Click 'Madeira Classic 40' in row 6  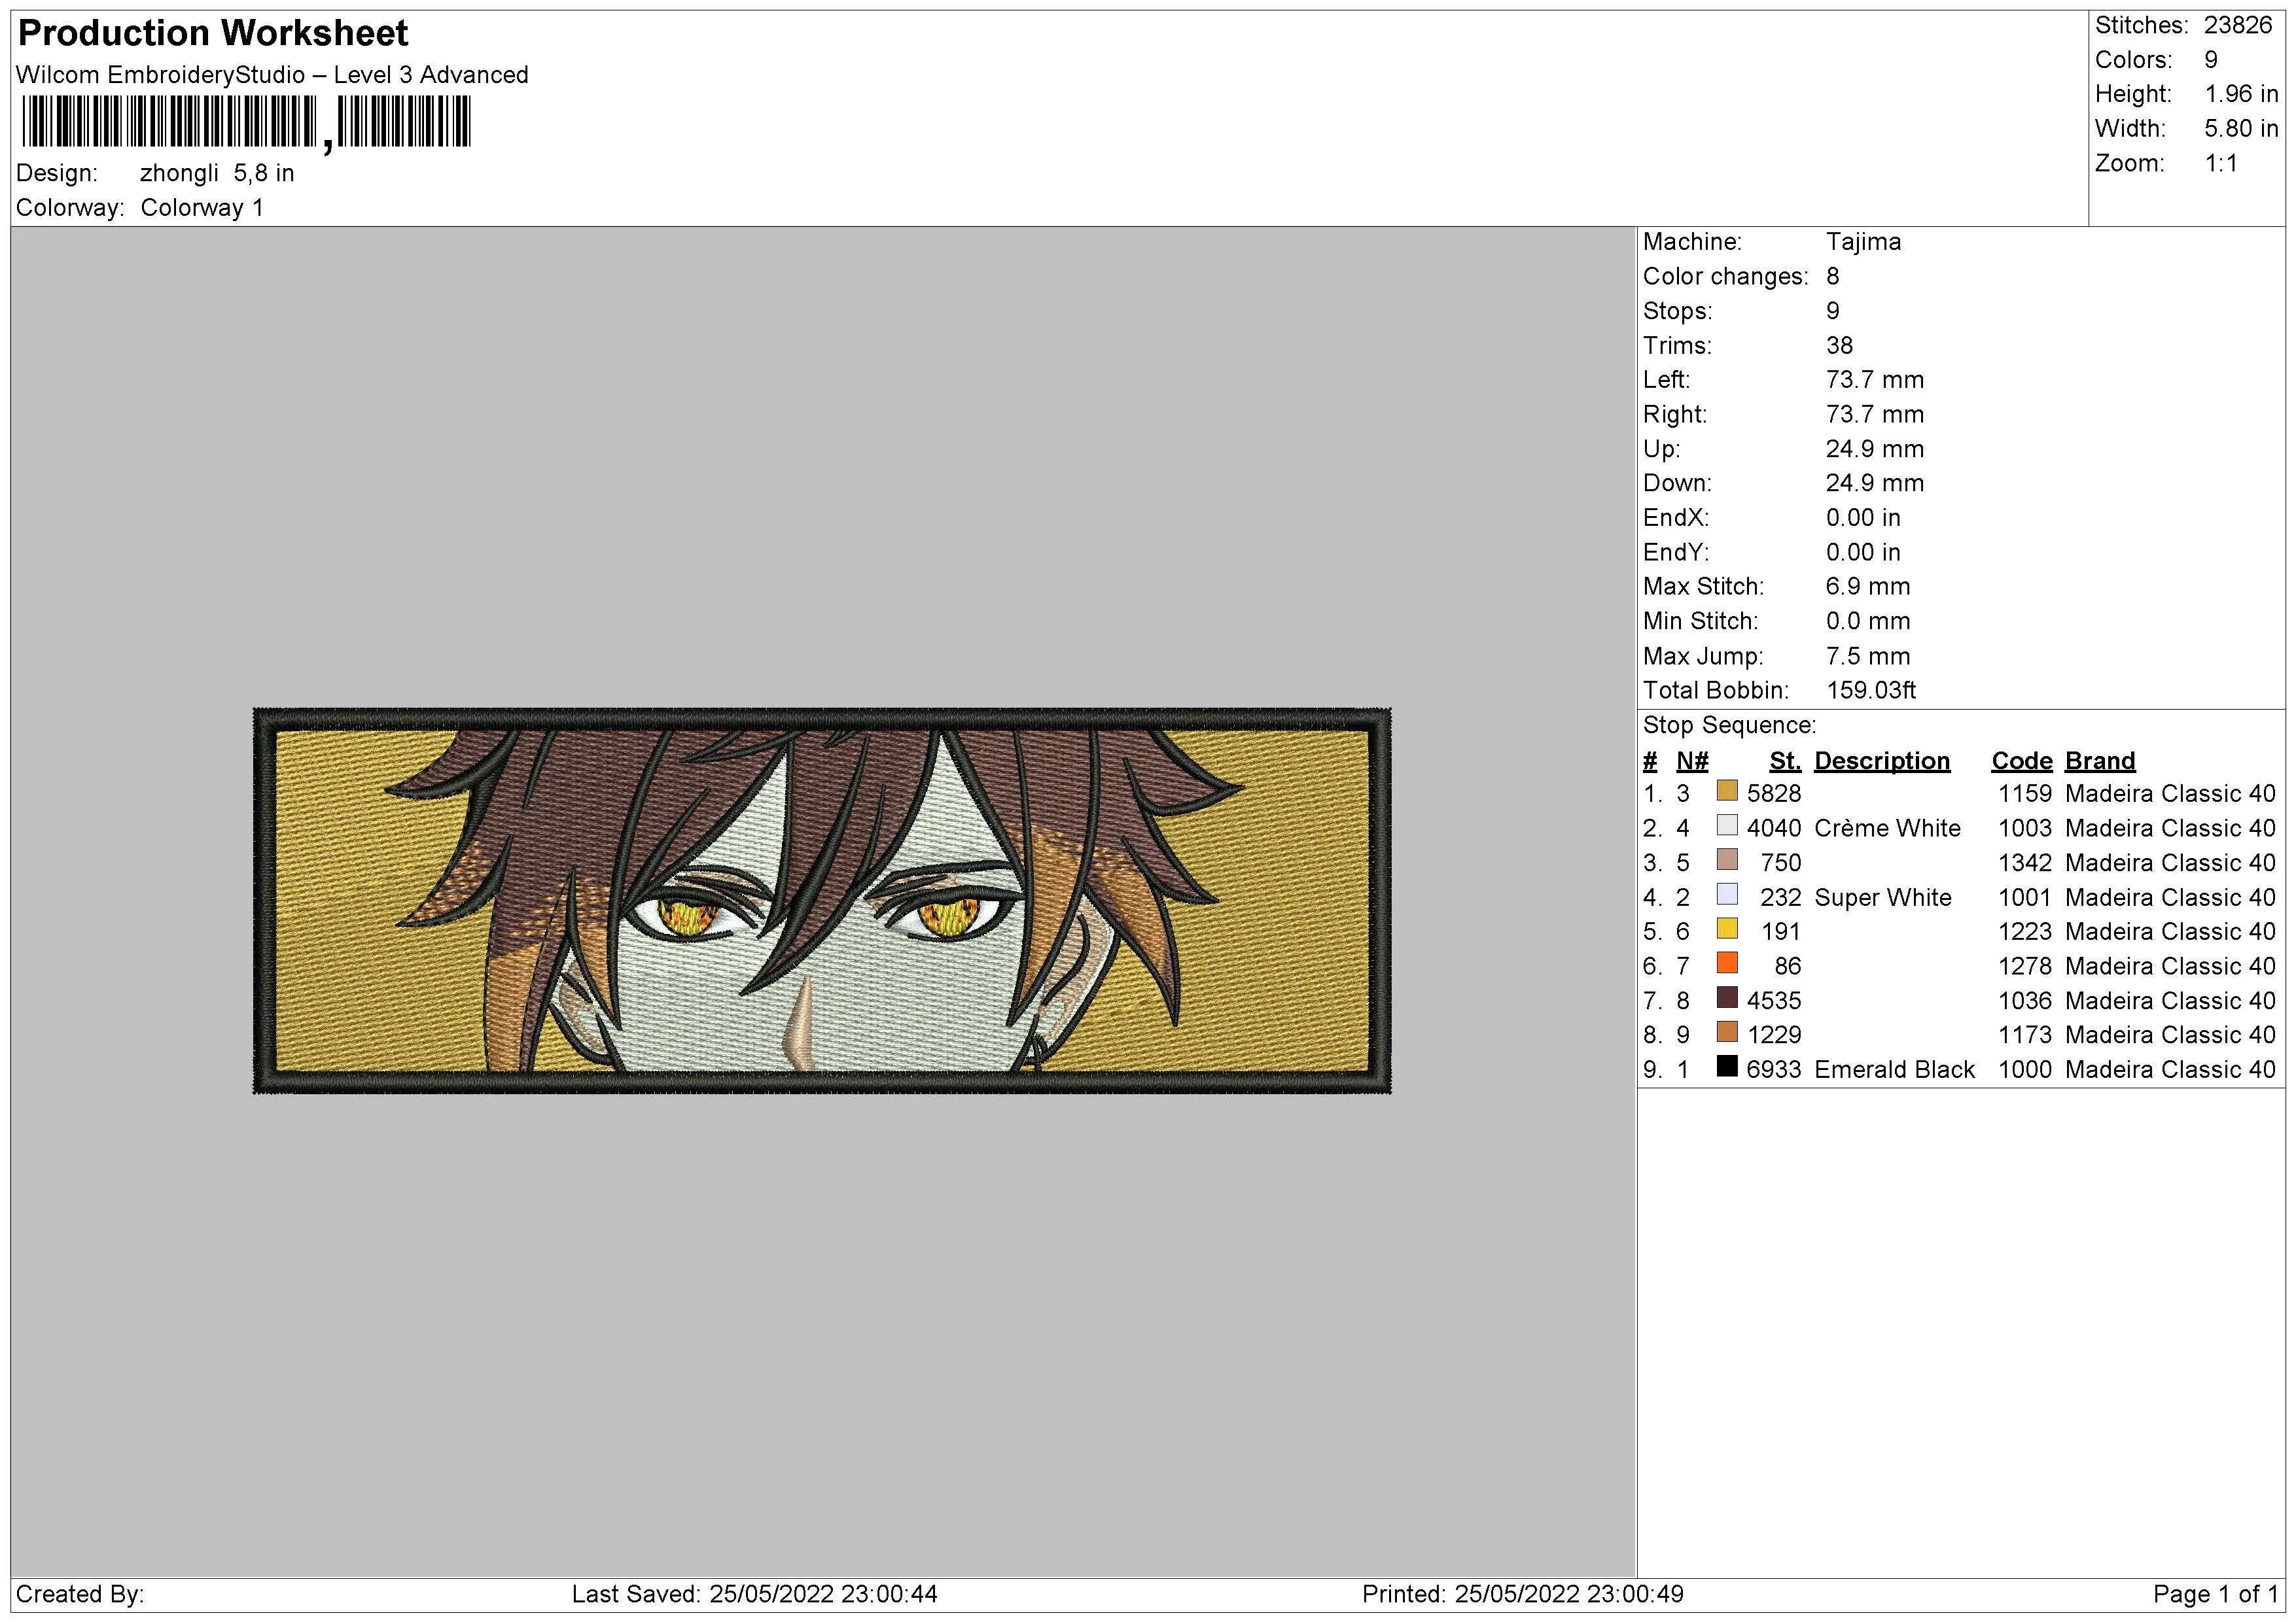pyautogui.click(x=2170, y=967)
